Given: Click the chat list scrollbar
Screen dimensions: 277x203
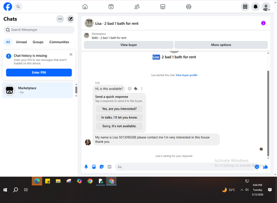Looking at the screenshot, I should coord(76,90).
